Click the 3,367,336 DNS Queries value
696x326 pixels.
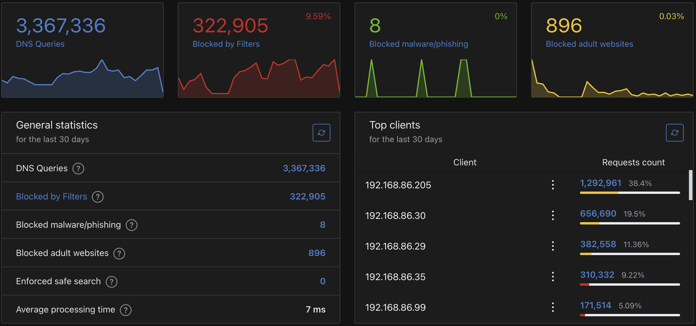304,168
